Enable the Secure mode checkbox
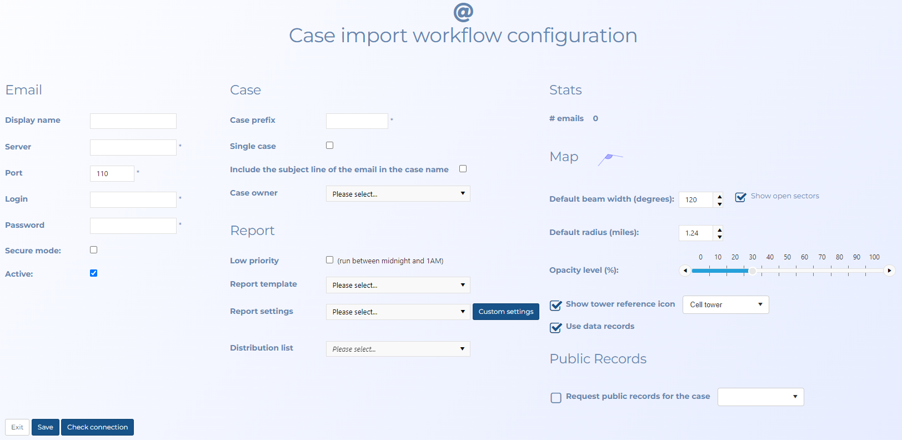Screen dimensions: 902x440 94,250
